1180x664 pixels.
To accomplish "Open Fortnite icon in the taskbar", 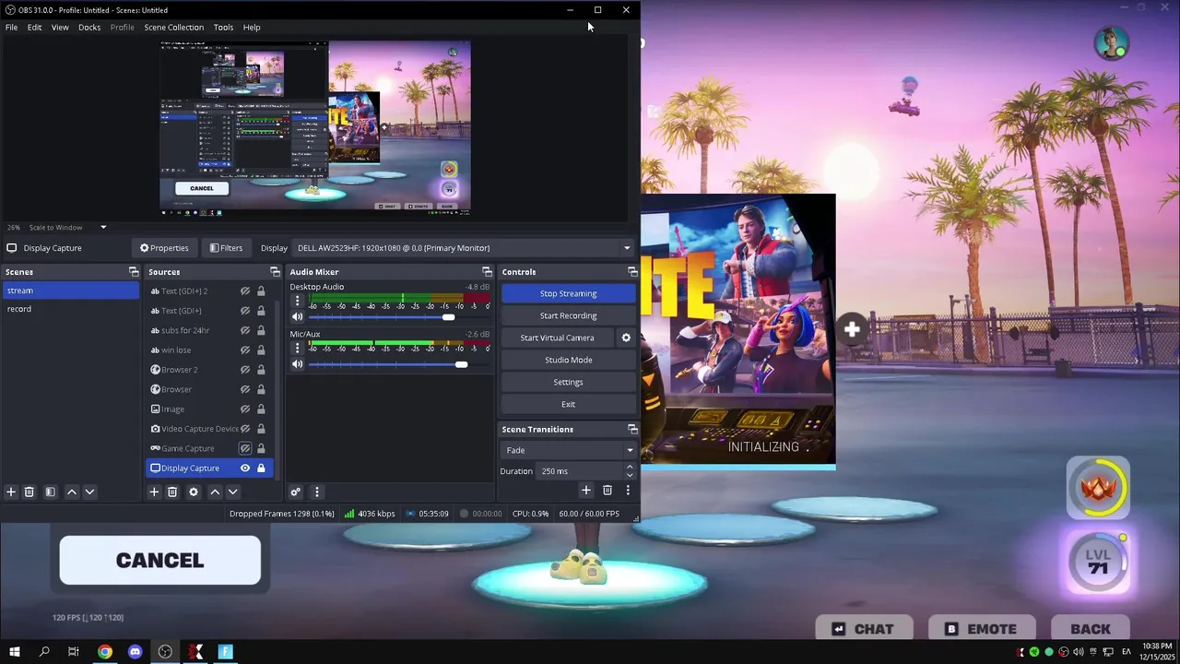I will pyautogui.click(x=226, y=652).
